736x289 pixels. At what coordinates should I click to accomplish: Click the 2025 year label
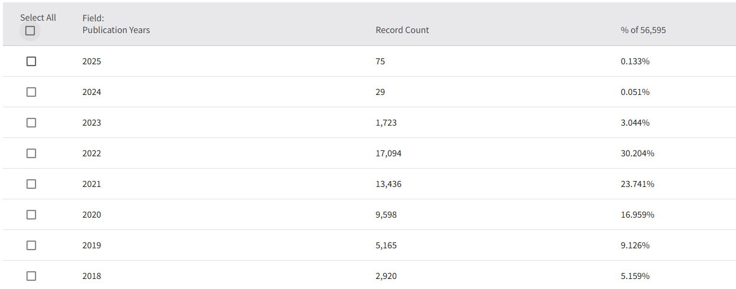point(91,61)
